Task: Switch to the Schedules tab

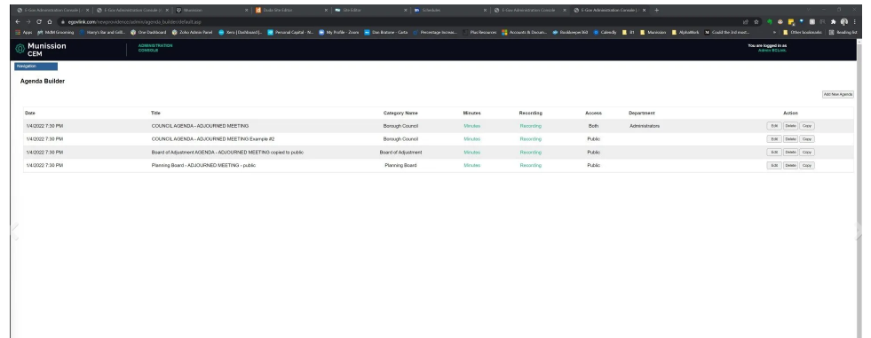Action: tap(450, 10)
